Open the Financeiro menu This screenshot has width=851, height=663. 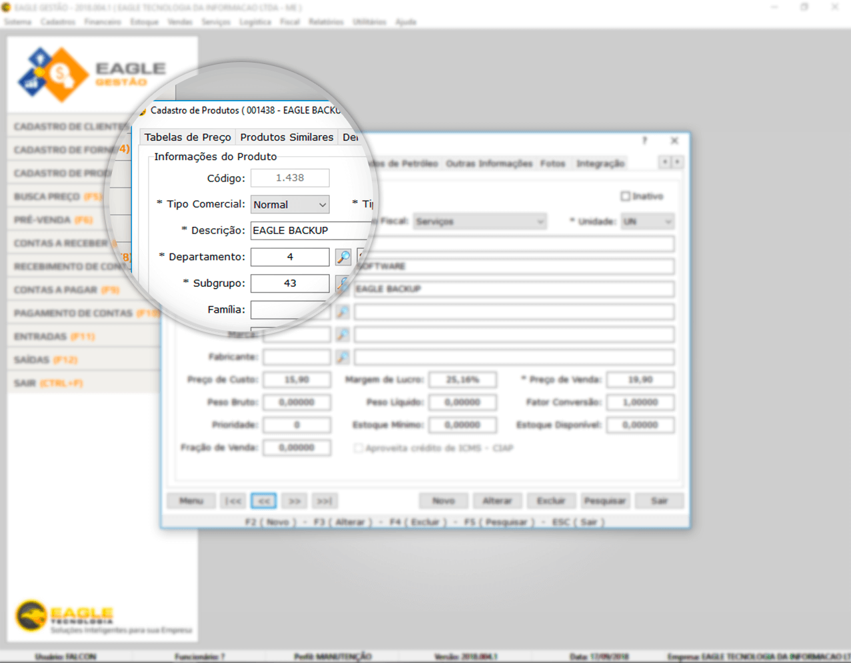(103, 22)
